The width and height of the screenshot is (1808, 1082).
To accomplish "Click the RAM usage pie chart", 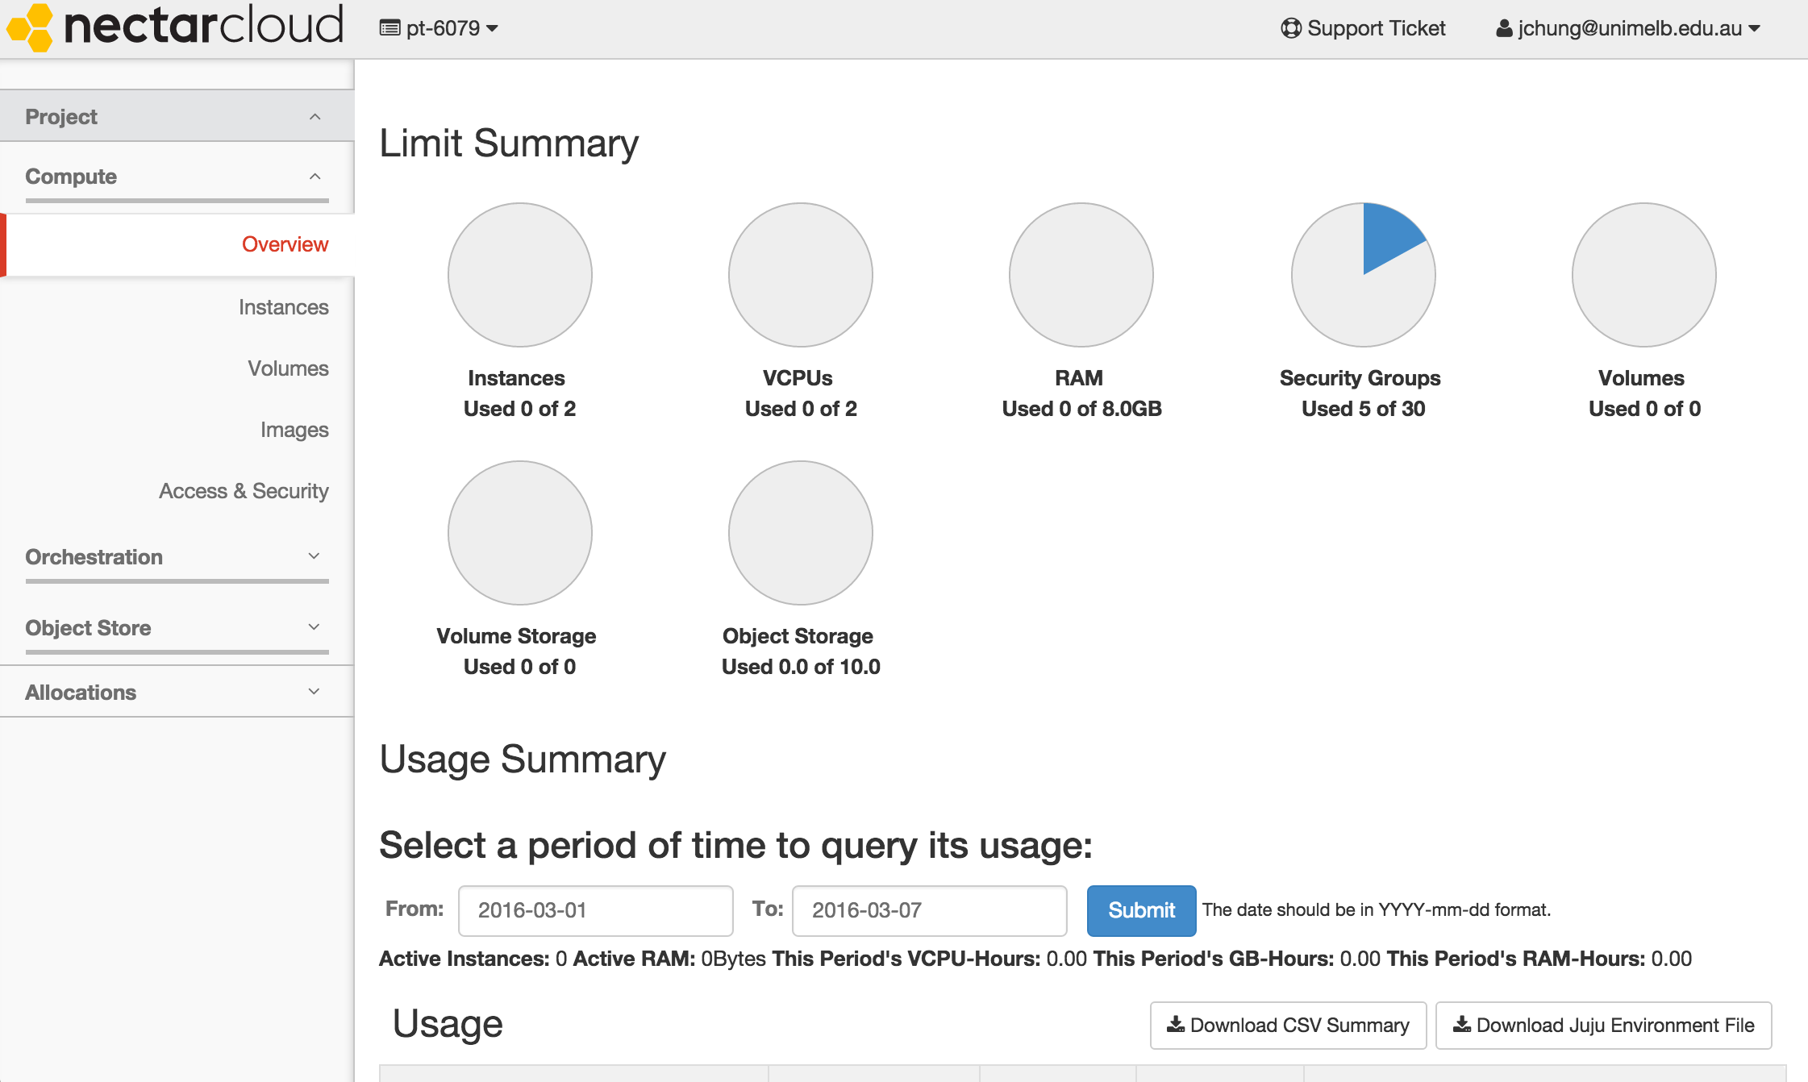I will (x=1081, y=275).
